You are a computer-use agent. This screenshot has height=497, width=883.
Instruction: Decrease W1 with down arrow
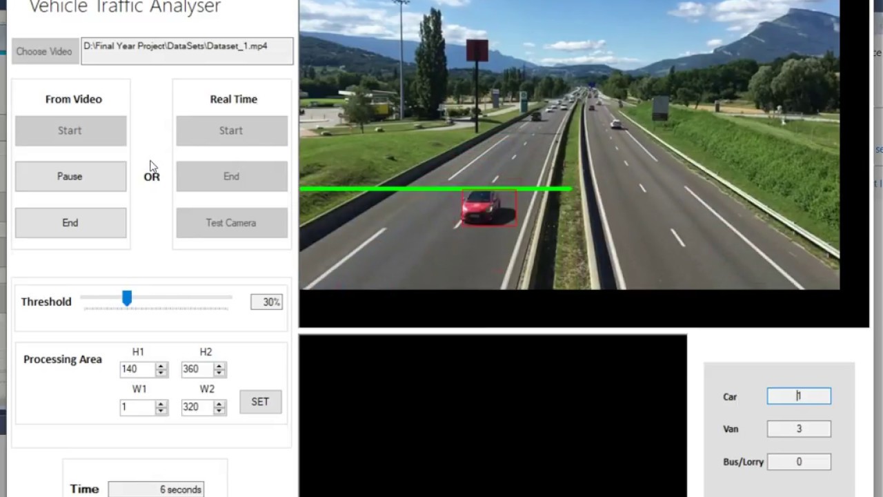click(161, 411)
